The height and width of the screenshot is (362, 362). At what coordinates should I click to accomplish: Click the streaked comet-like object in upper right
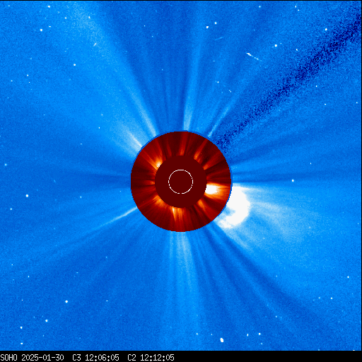point(252,57)
